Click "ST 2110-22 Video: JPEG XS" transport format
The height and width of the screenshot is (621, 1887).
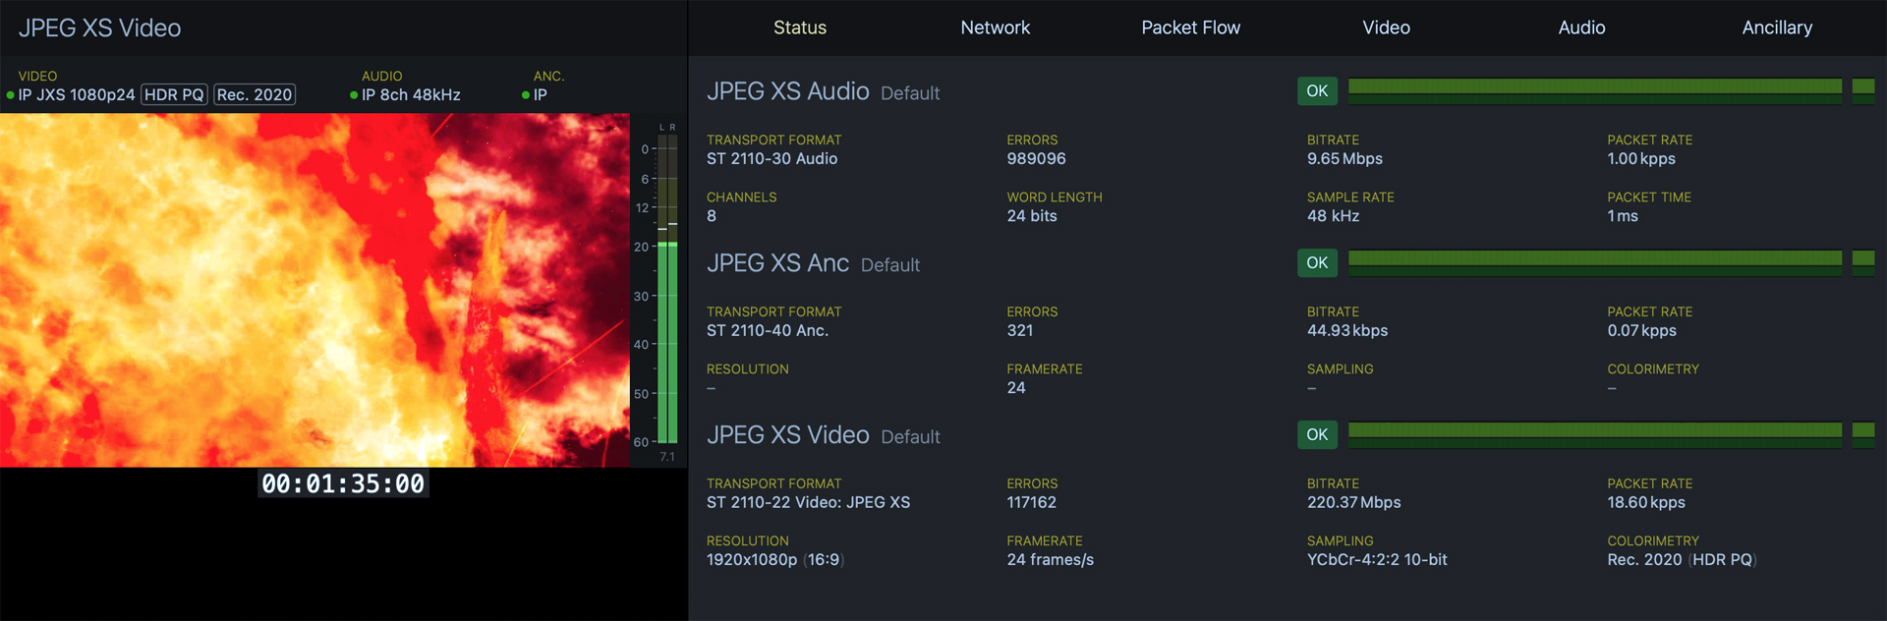pos(809,502)
